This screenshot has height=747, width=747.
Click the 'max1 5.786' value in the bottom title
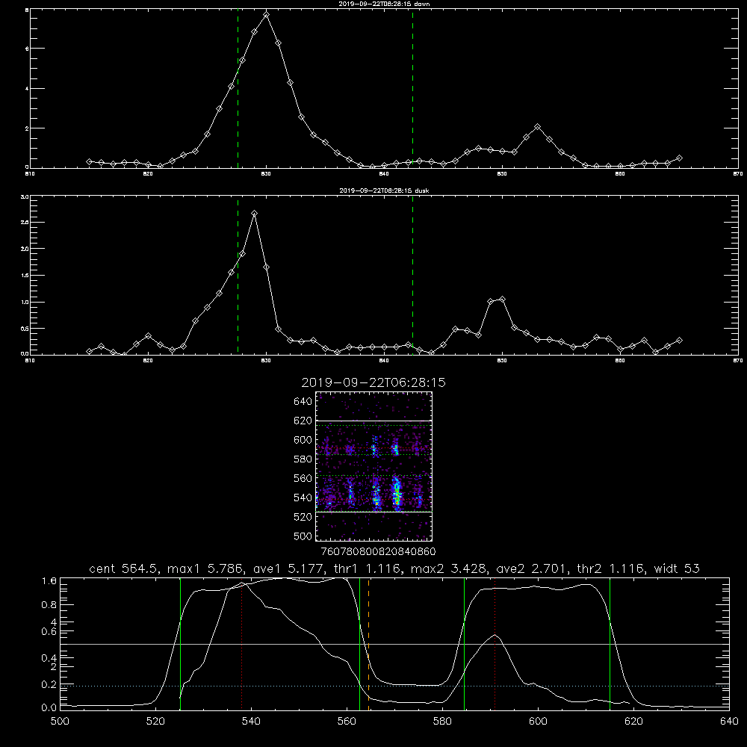pyautogui.click(x=205, y=568)
